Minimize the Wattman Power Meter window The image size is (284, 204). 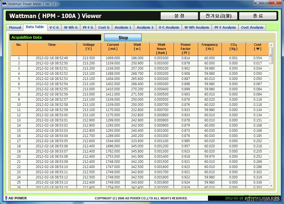pos(258,2)
